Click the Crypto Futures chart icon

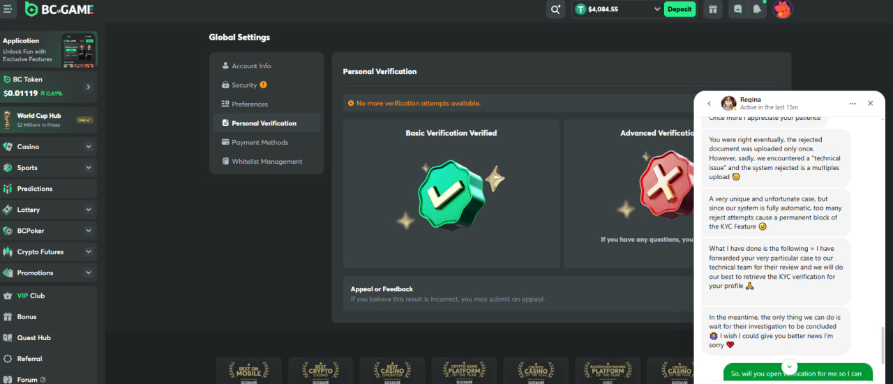[8, 252]
